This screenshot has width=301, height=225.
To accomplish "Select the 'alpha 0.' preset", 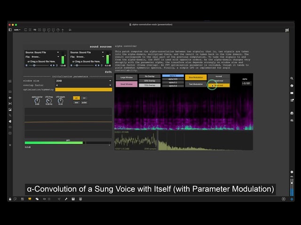I will tap(173, 76).
